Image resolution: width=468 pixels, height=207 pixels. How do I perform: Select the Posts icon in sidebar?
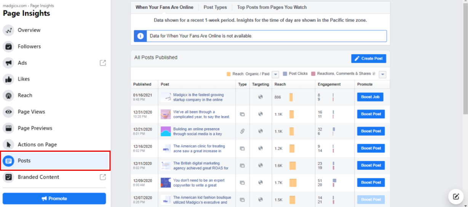click(8, 160)
